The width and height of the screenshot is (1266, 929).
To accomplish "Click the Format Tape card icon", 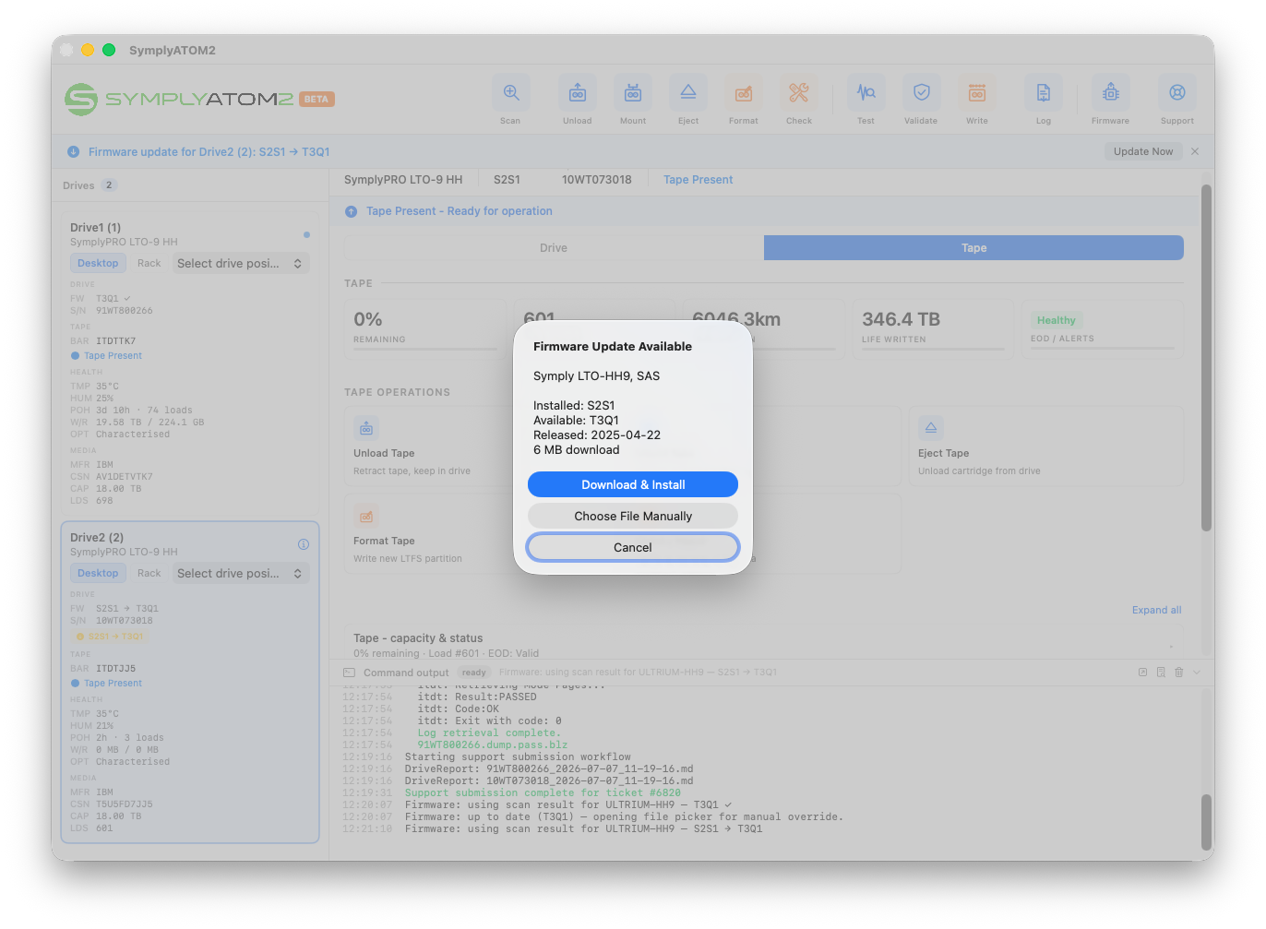I will coord(366,516).
